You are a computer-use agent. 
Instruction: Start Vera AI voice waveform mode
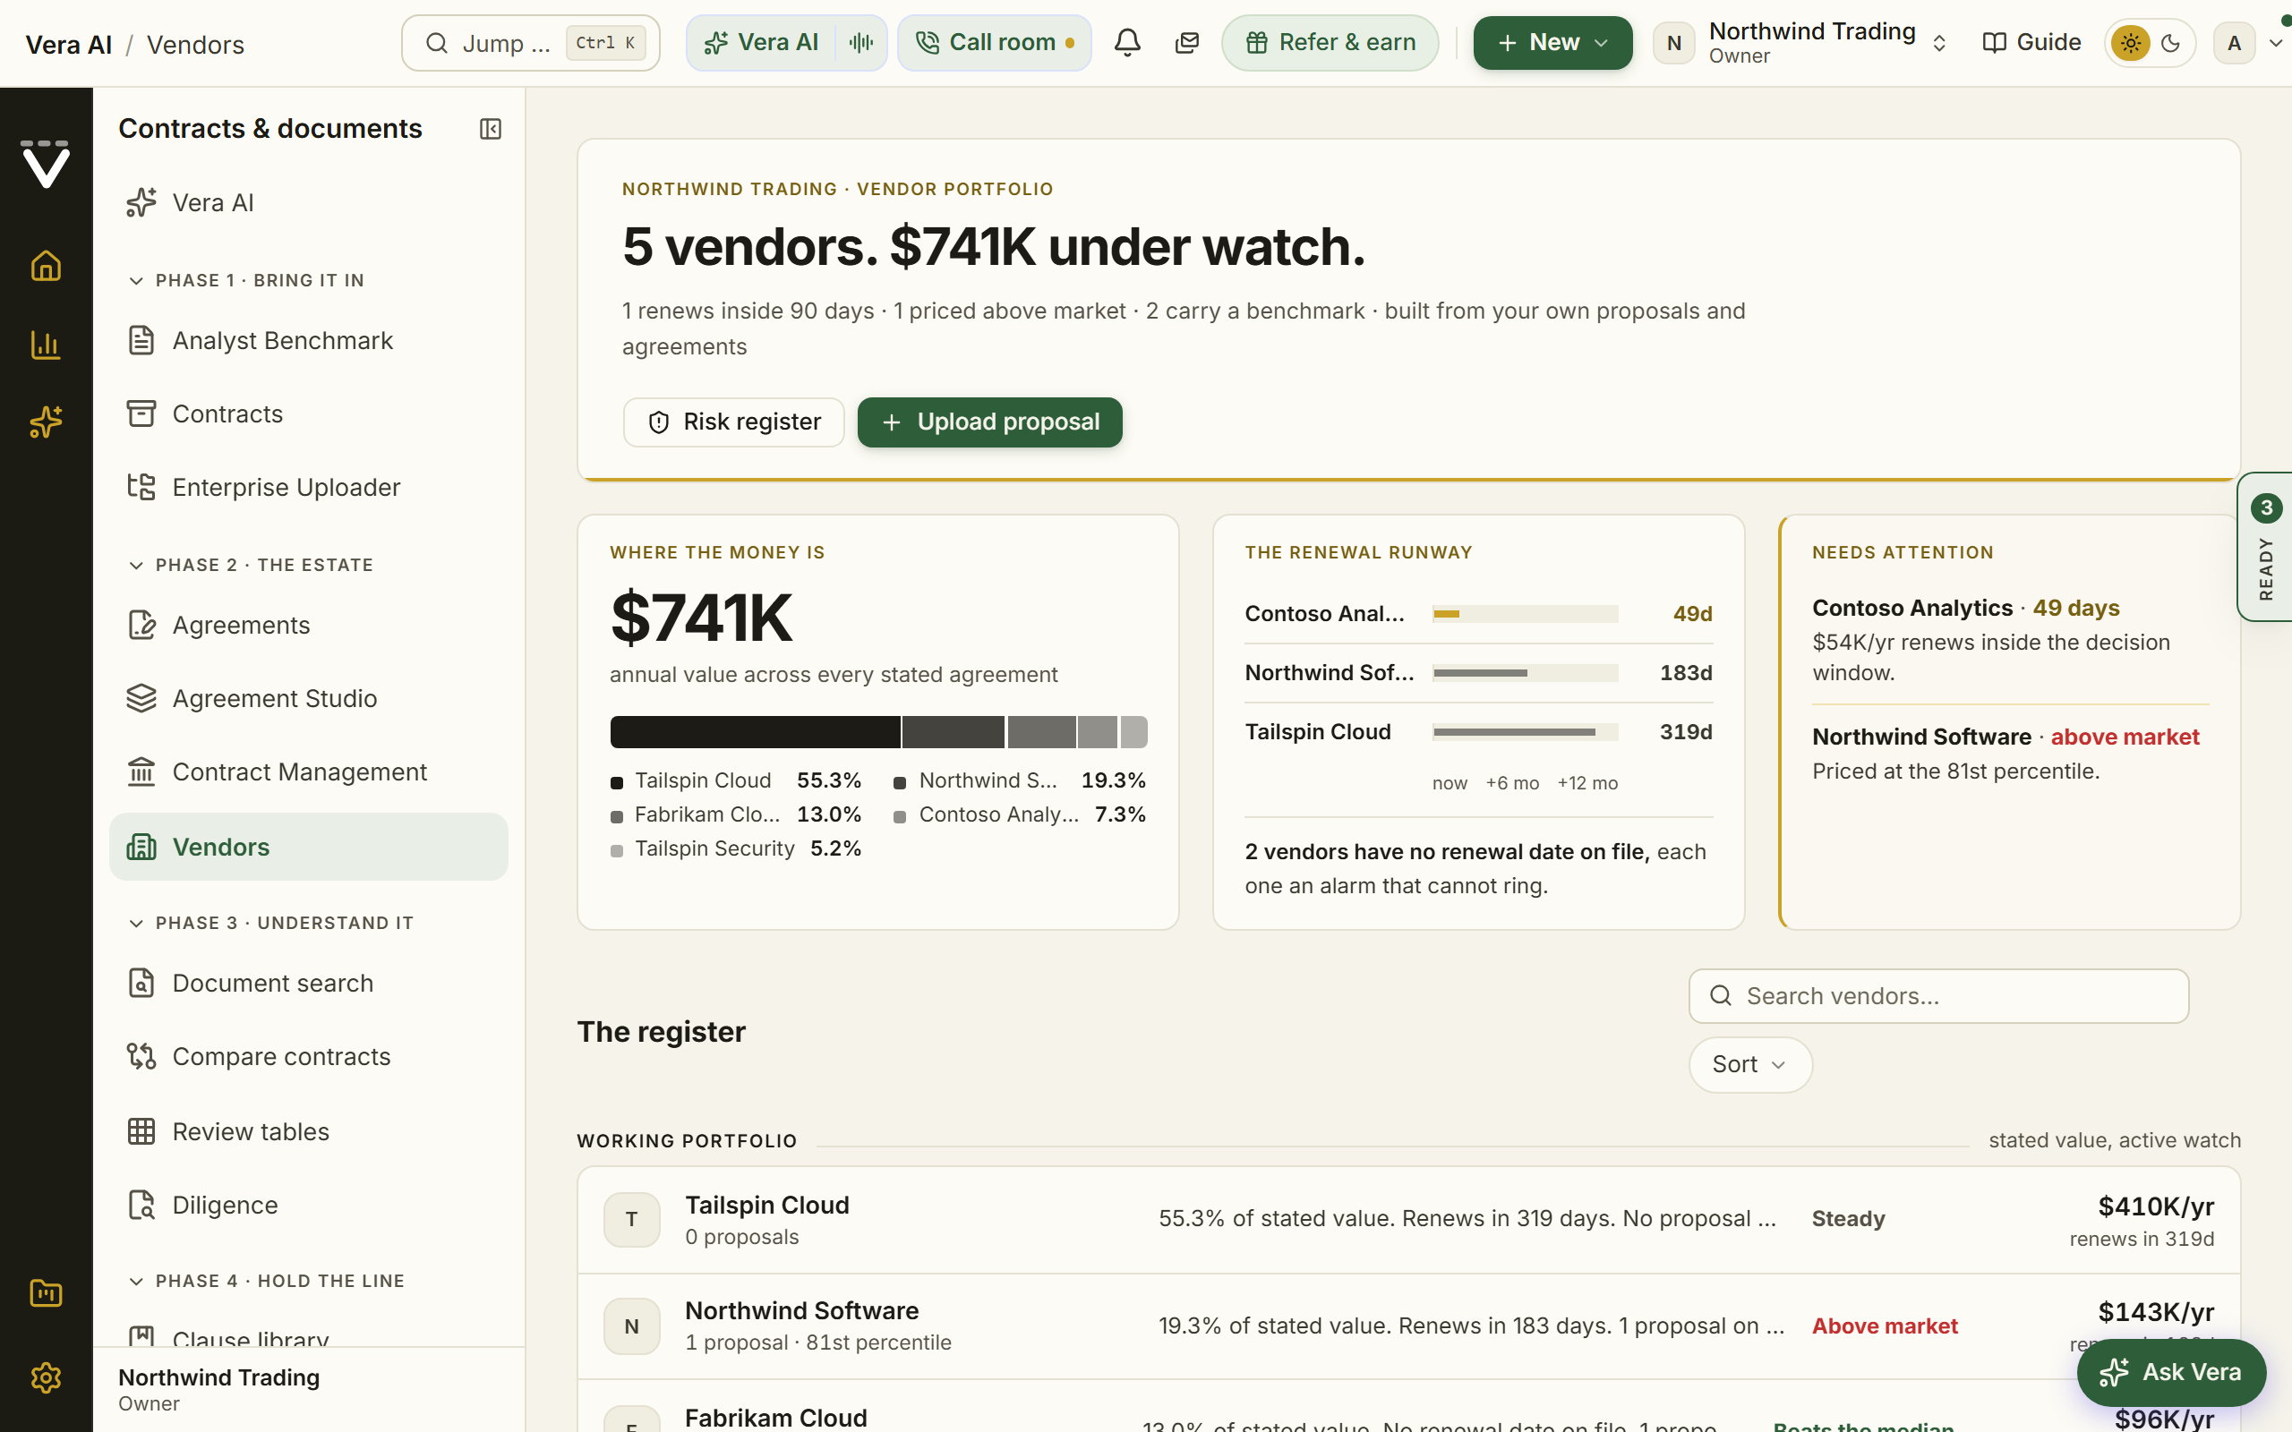click(x=861, y=43)
